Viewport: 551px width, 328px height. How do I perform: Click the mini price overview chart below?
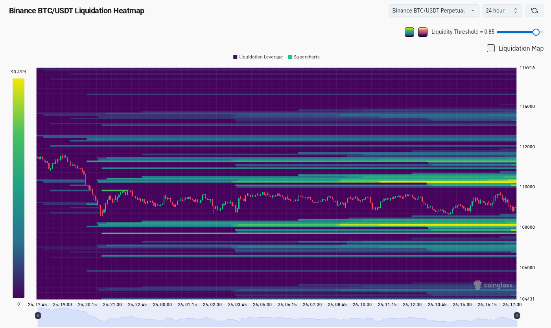275,317
